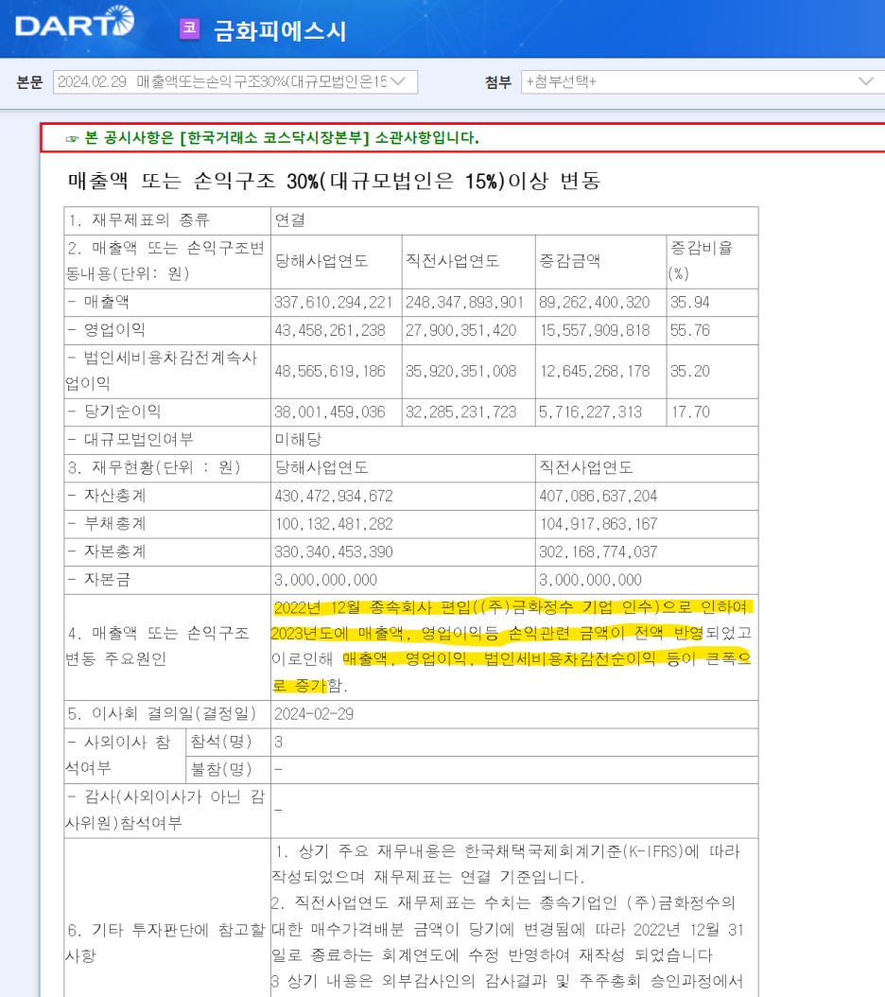The image size is (885, 997).
Task: Open the 첨부 attachment selection dropdown
Action: click(x=703, y=82)
